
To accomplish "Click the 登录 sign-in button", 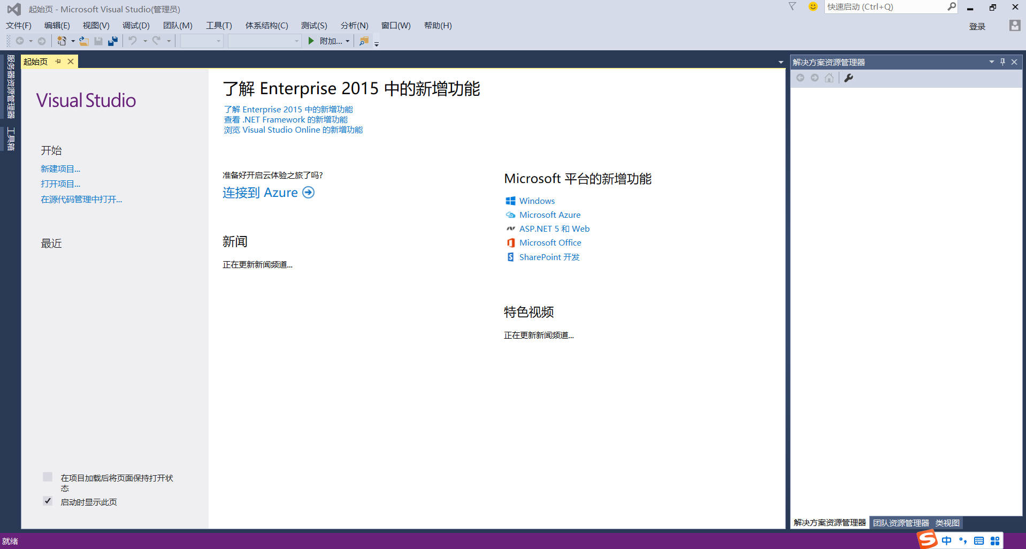I will pos(977,26).
